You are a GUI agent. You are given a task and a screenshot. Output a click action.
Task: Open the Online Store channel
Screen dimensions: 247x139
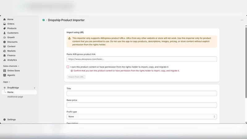(14, 71)
